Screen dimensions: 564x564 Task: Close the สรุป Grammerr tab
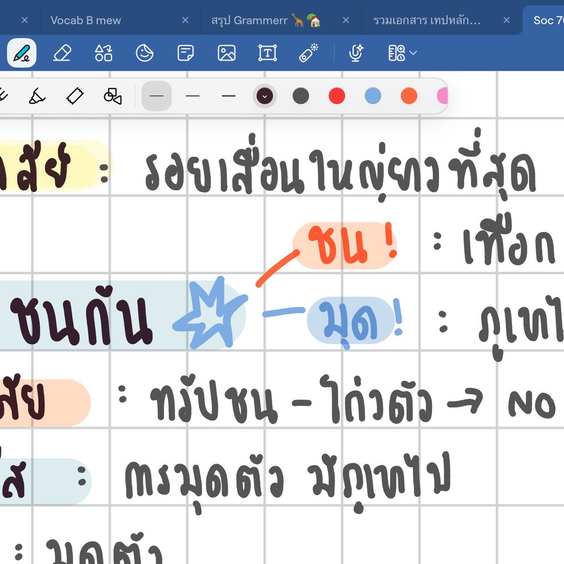pyautogui.click(x=346, y=20)
